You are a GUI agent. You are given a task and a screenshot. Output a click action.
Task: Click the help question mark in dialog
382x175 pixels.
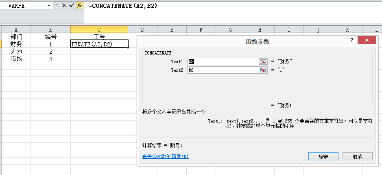(x=352, y=40)
